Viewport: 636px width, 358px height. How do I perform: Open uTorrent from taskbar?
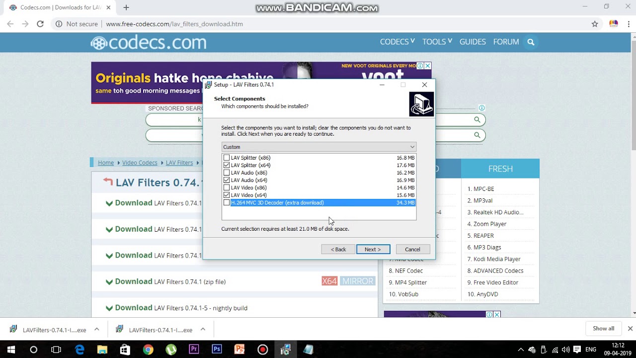[171, 350]
